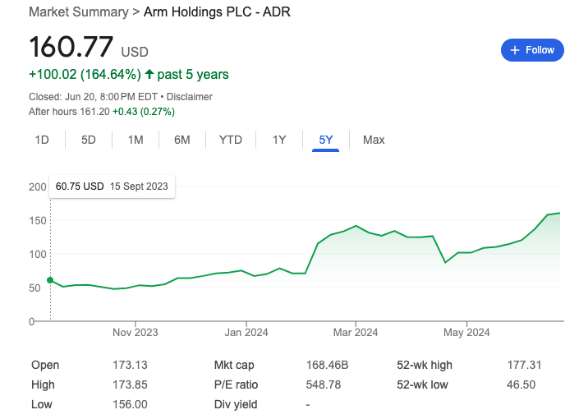Screen dimensions: 579x419
Task: Click the plus icon on Follow
Action: click(x=515, y=50)
